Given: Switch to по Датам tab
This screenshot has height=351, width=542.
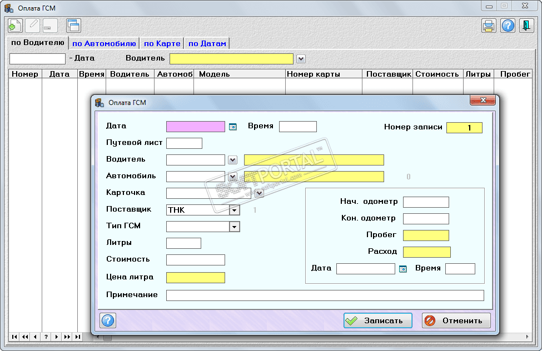Looking at the screenshot, I should [x=207, y=43].
